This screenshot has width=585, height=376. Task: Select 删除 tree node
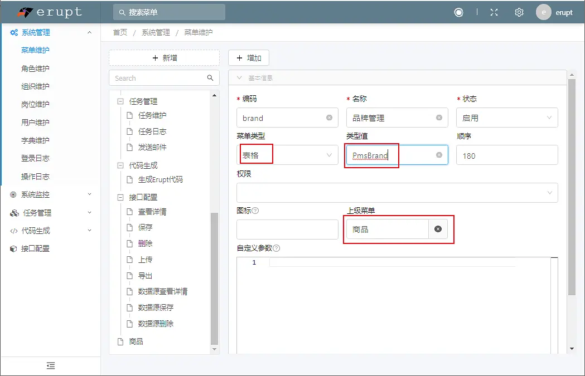click(x=145, y=243)
